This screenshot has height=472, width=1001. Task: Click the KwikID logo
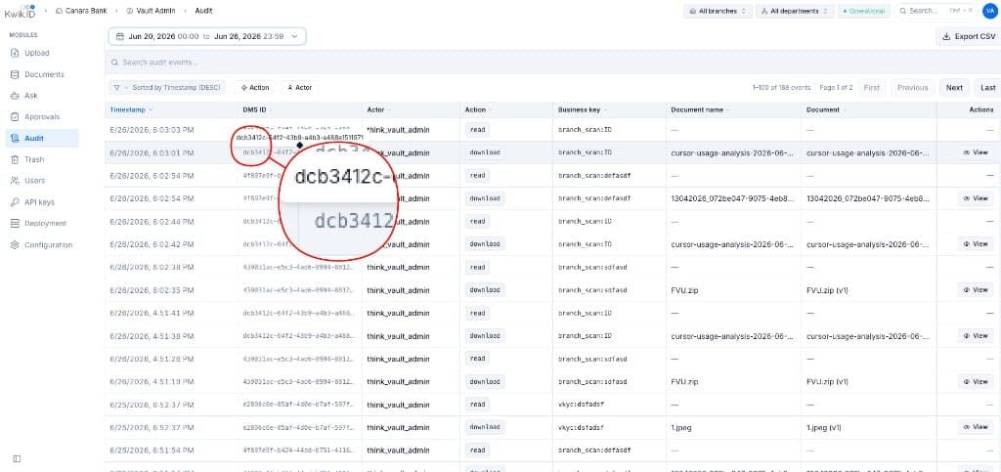pos(19,10)
